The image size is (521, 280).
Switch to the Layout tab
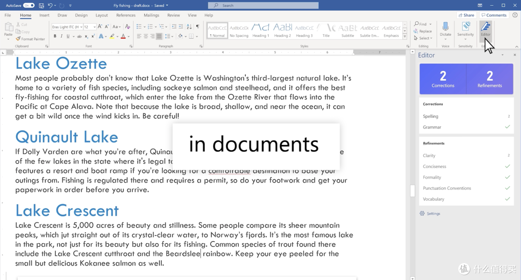tap(102, 15)
